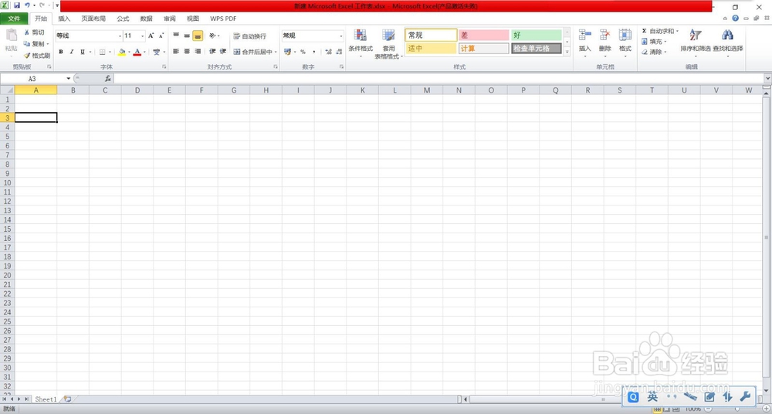Click AutoSum (自动求和) button

660,31
